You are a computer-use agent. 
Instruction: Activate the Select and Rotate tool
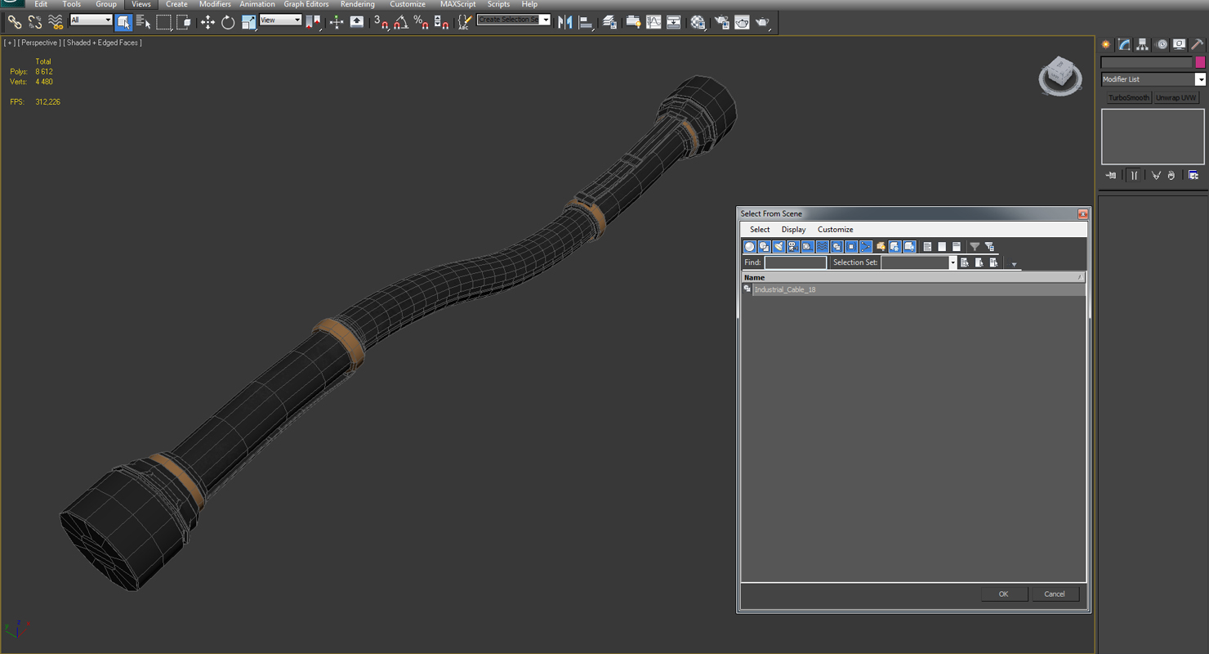[228, 22]
